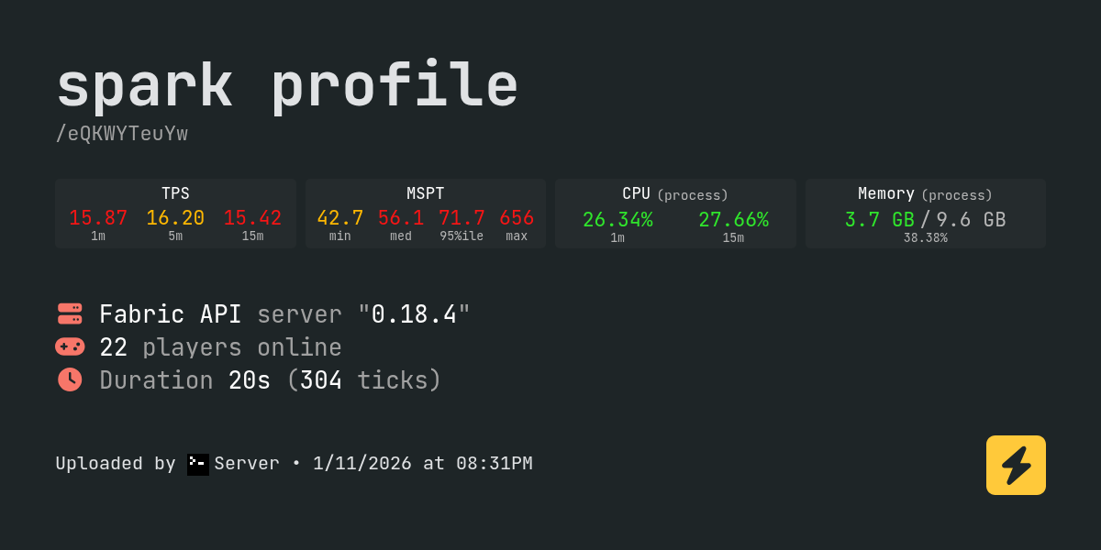1101x550 pixels.
Task: Select the 15m TPS value 15.42
Action: pos(252,218)
